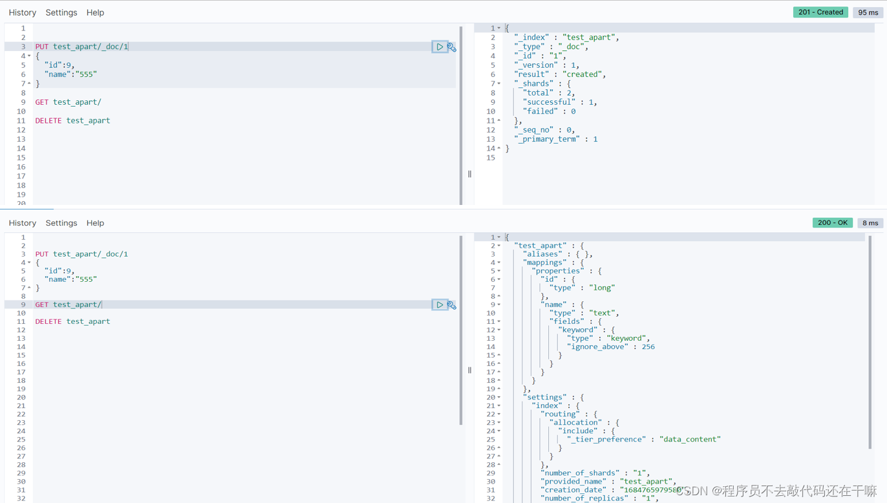887x503 pixels.
Task: Collapse the "allocation" block
Action: click(x=499, y=422)
